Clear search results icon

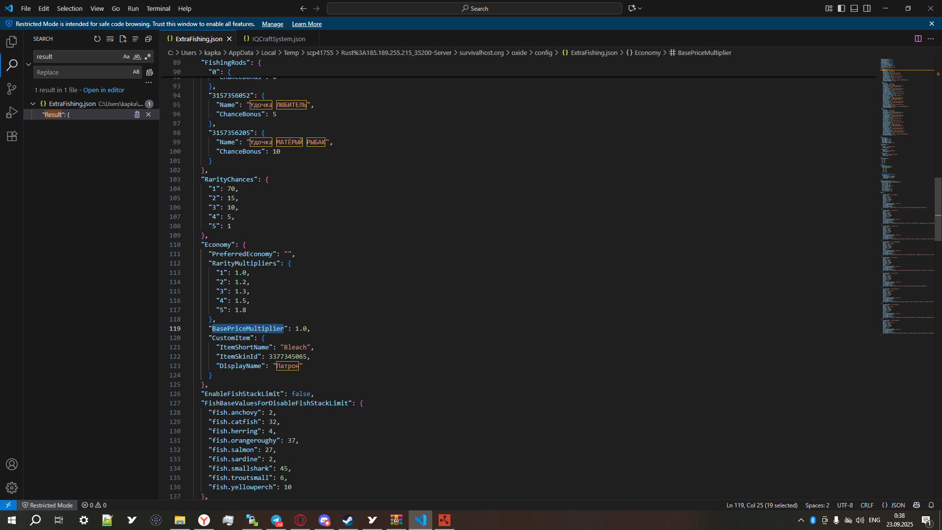(x=110, y=39)
